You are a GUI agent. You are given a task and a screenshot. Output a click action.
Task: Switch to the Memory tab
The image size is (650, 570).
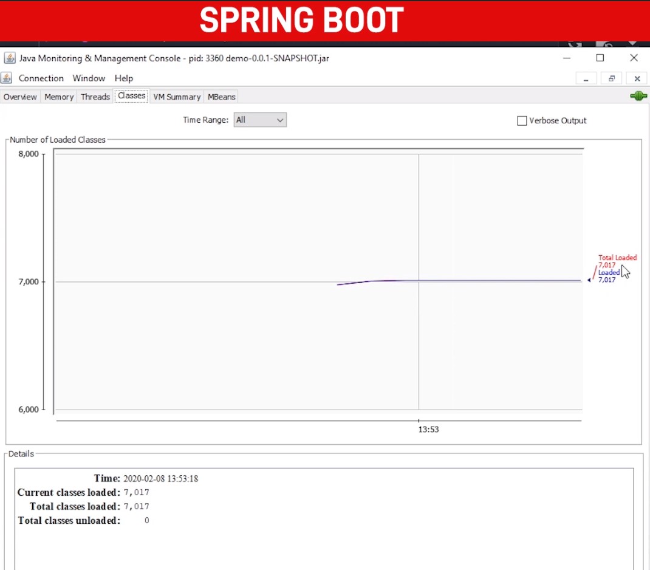pos(58,96)
